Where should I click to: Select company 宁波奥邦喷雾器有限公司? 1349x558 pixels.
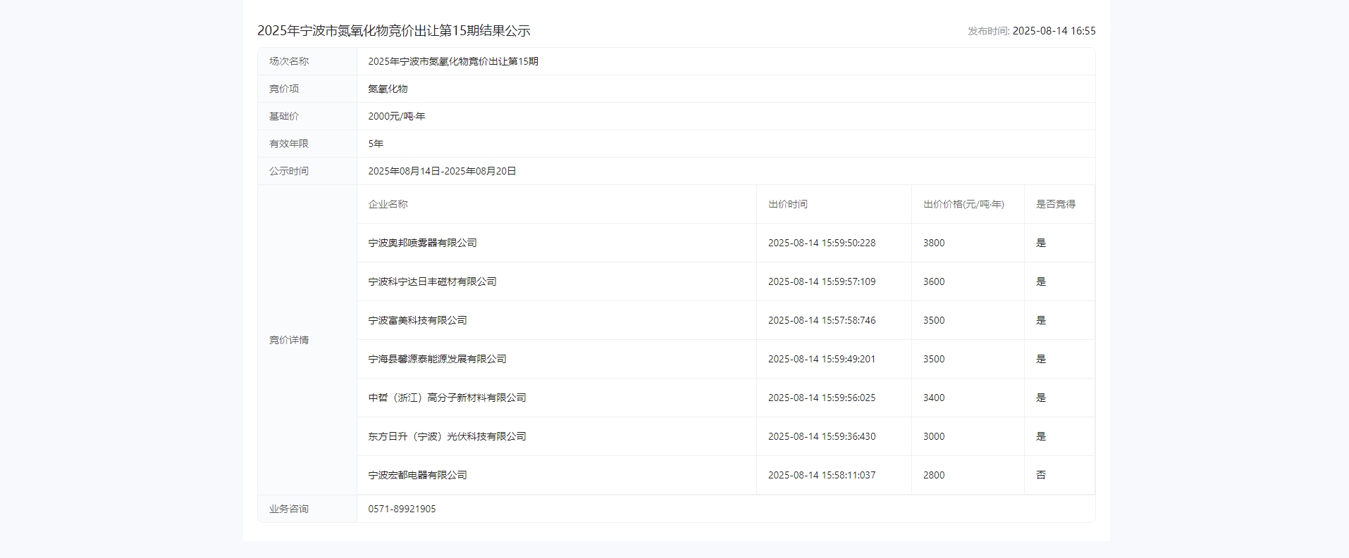[x=422, y=243]
